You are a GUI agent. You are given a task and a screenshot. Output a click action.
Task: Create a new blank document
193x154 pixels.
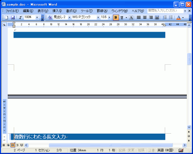click(x=7, y=17)
